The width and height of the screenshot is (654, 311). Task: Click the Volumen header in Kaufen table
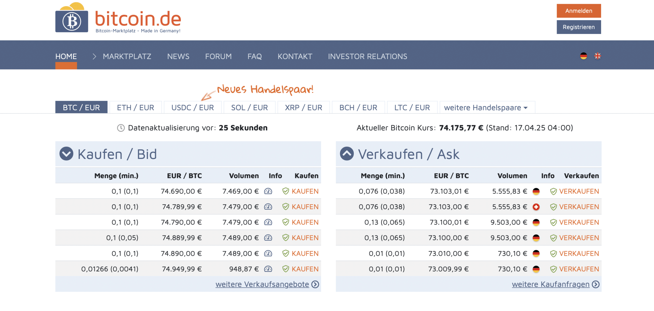tap(244, 176)
